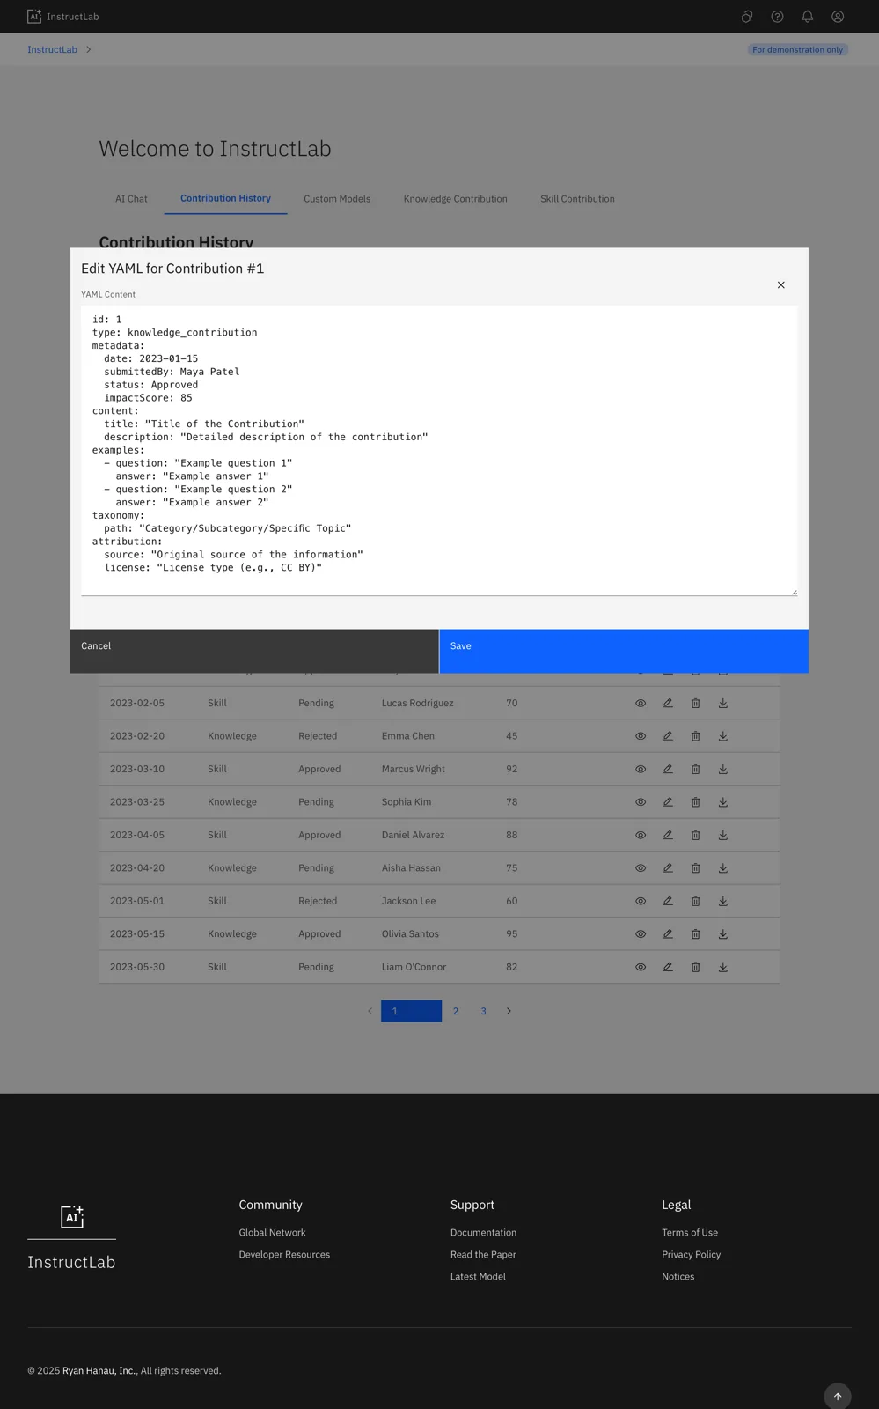Open the help question mark icon

click(x=777, y=17)
